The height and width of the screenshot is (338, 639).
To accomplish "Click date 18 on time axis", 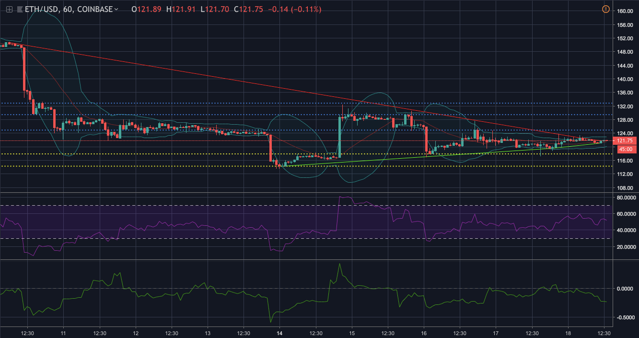I will [x=568, y=333].
